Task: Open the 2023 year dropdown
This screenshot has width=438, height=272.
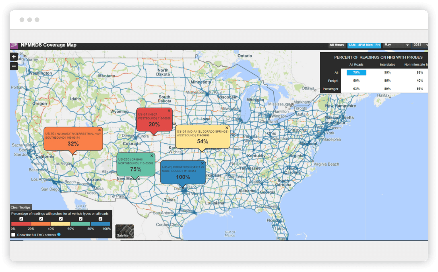Action: coord(420,45)
